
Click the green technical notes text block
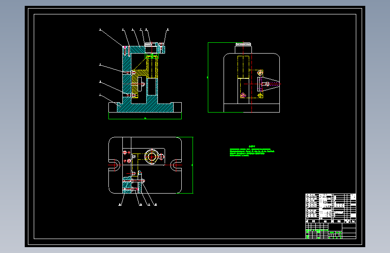[x=252, y=151]
